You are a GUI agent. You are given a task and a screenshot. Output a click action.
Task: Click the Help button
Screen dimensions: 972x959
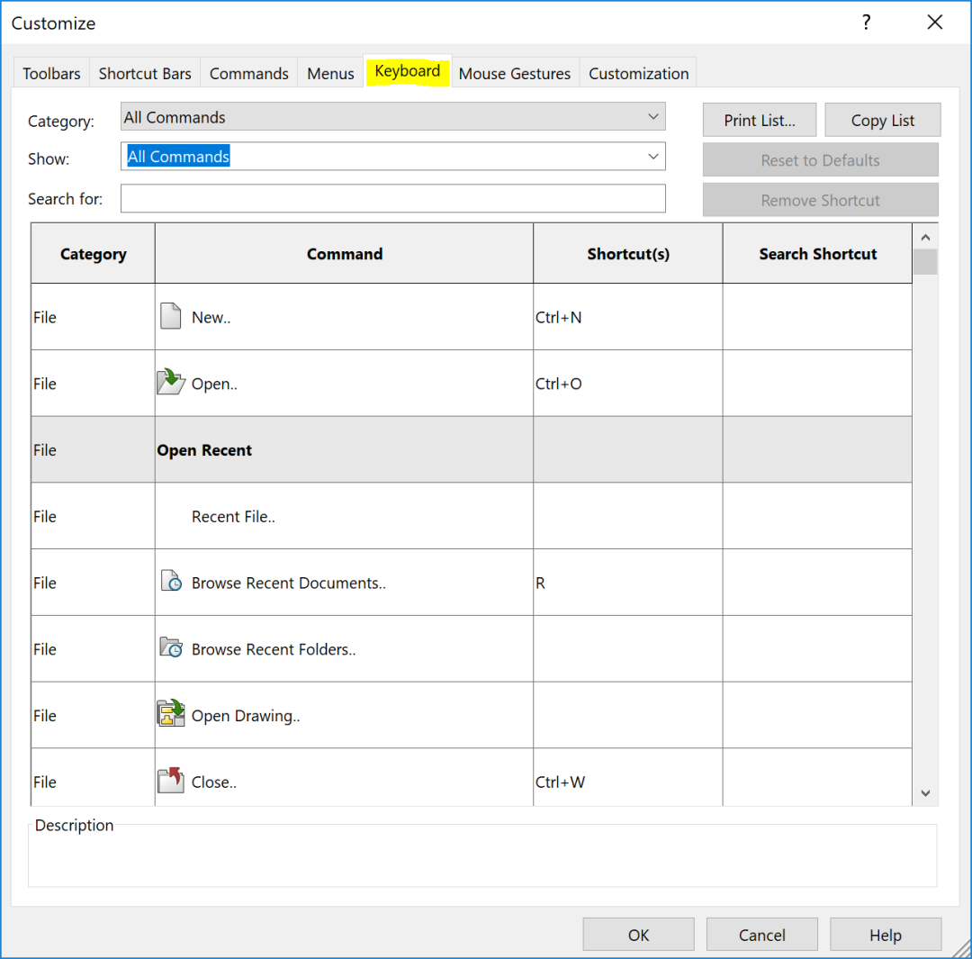click(x=886, y=935)
